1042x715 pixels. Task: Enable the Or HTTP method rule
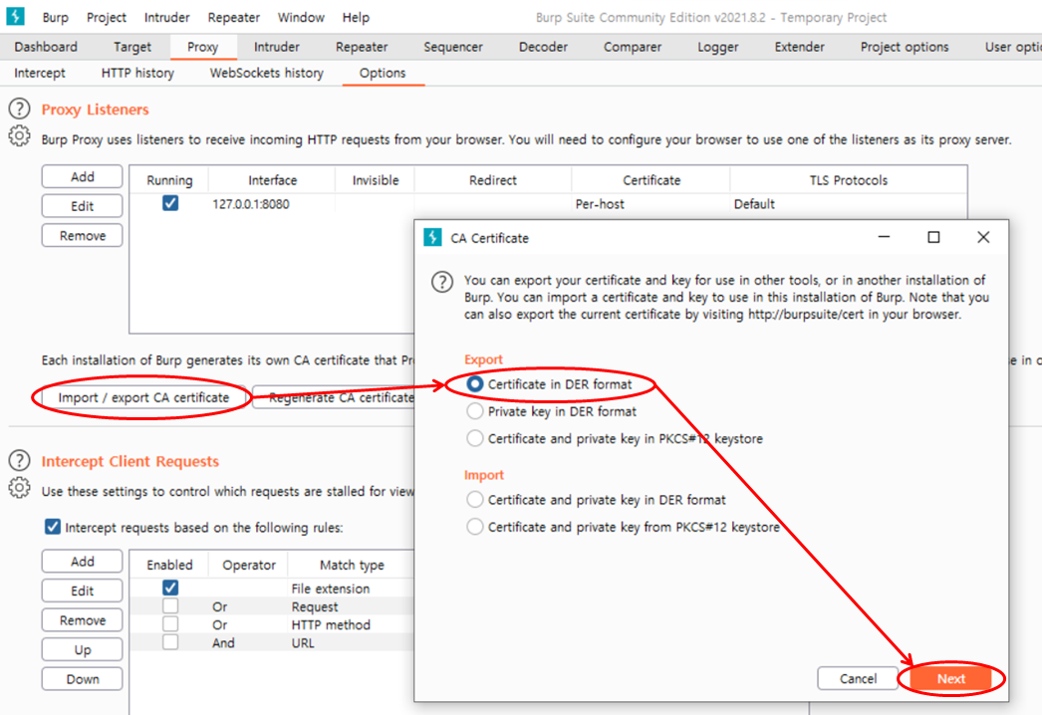[170, 624]
